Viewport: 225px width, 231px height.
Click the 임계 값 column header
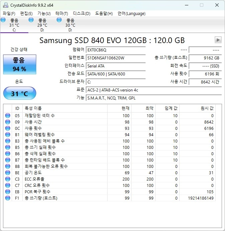167,108
